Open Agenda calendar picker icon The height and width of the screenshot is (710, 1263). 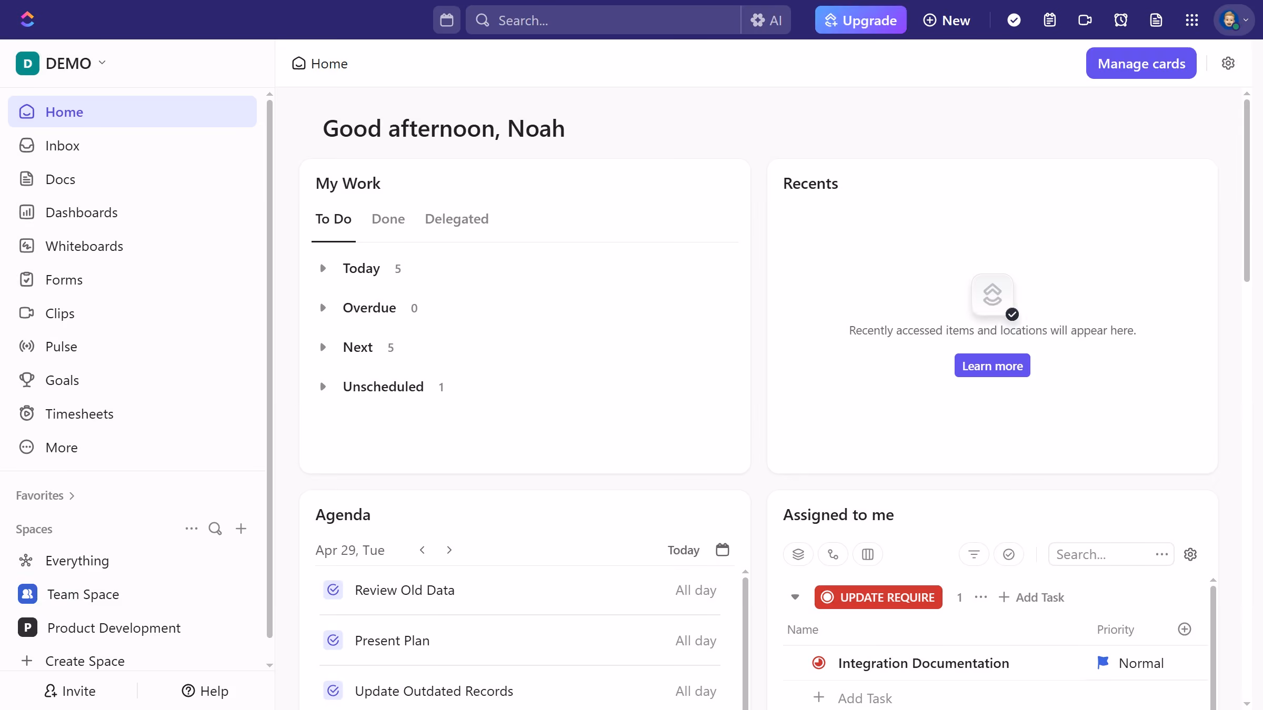pyautogui.click(x=723, y=550)
